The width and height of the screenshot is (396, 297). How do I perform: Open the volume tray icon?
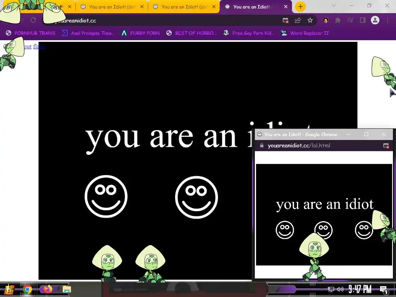coord(340,289)
